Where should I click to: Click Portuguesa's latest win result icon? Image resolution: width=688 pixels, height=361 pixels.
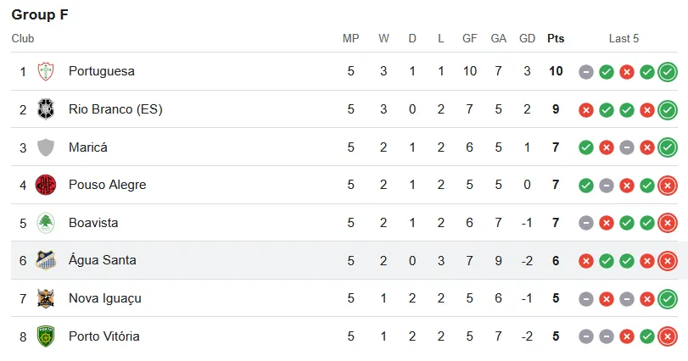pos(668,72)
